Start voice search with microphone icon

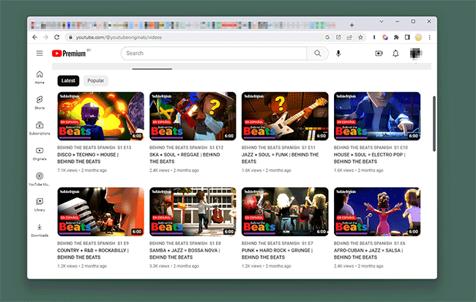pos(338,53)
